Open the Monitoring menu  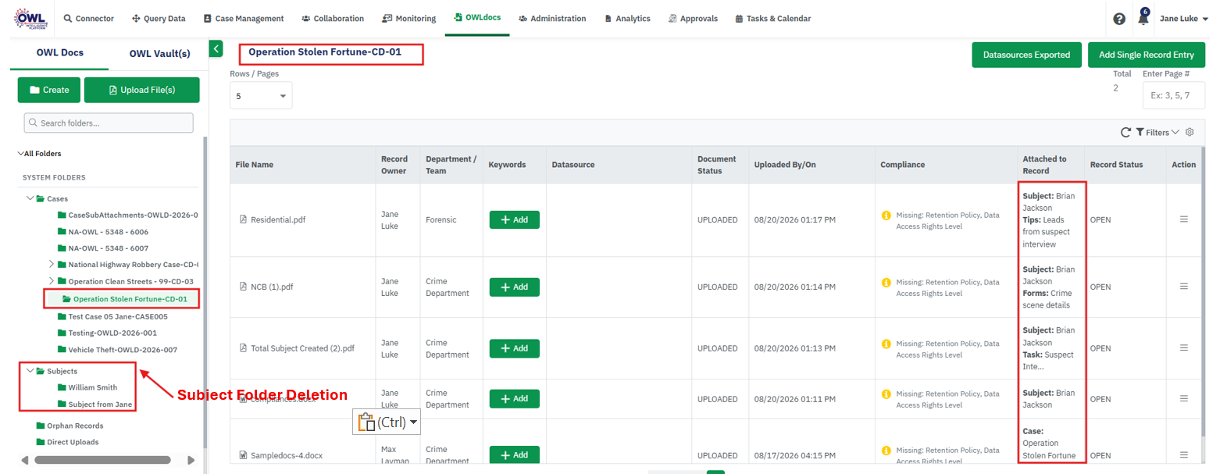tap(409, 19)
